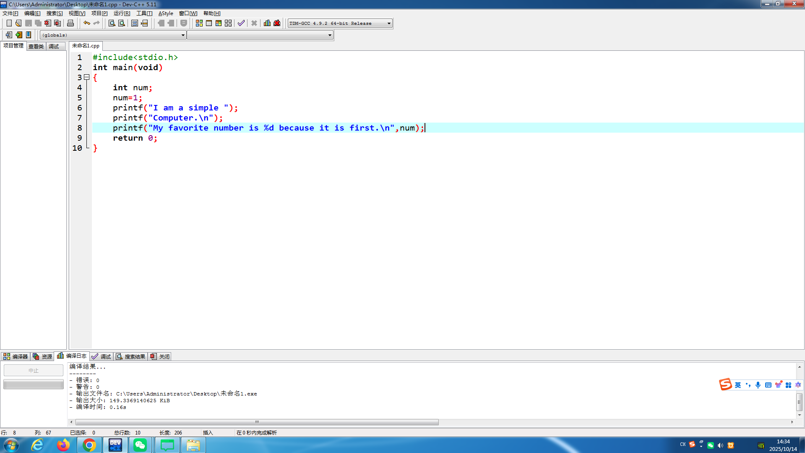Open profile analysis bar-chart icon

pos(267,23)
